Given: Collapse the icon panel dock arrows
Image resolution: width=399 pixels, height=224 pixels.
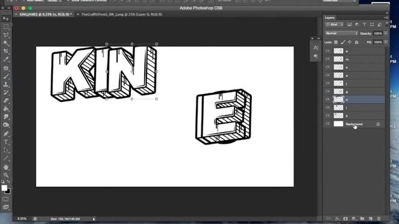Looking at the screenshot, I should 319,39.
